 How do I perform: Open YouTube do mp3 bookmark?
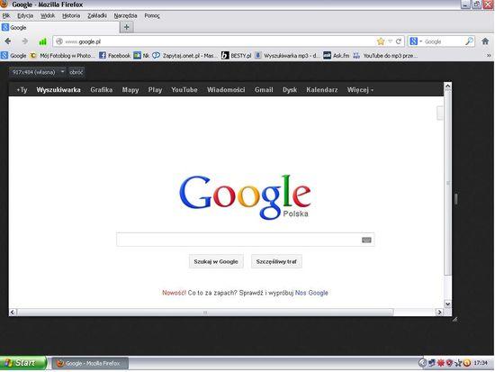click(385, 56)
